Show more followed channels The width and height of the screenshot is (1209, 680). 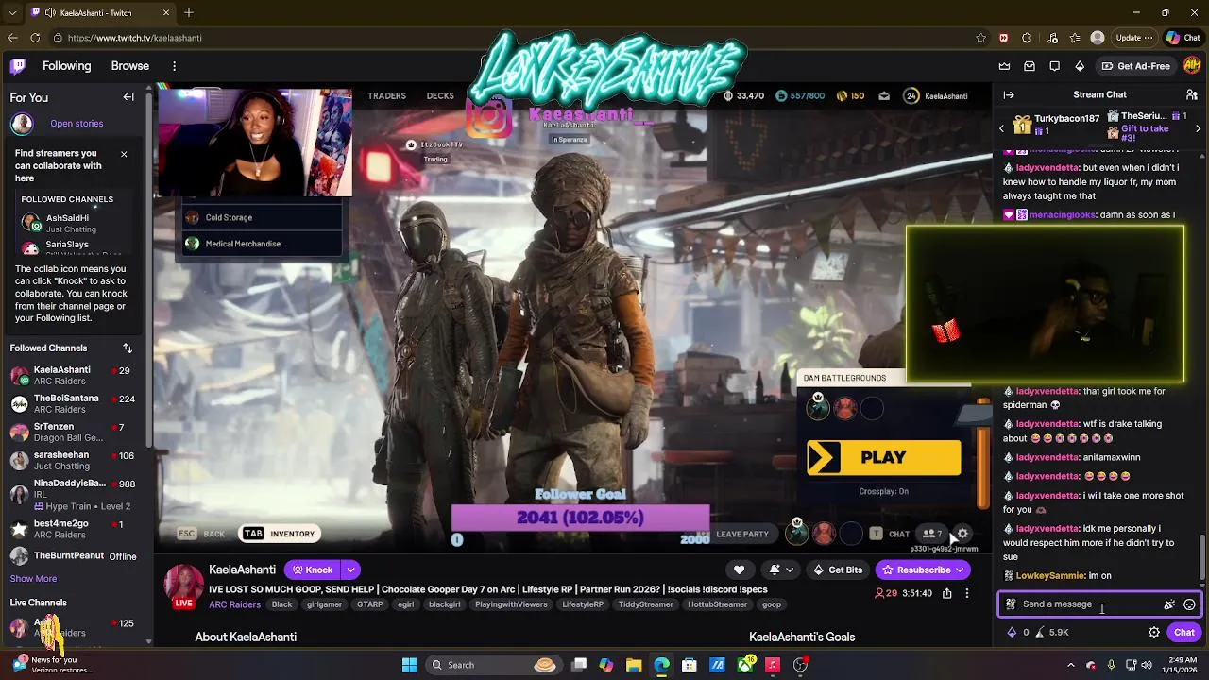pyautogui.click(x=33, y=578)
